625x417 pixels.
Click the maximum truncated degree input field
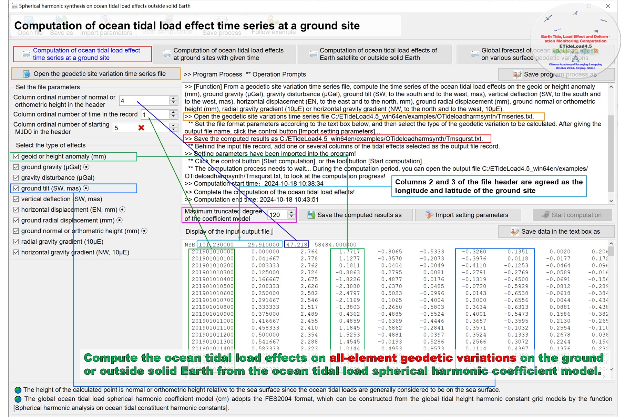tap(277, 215)
